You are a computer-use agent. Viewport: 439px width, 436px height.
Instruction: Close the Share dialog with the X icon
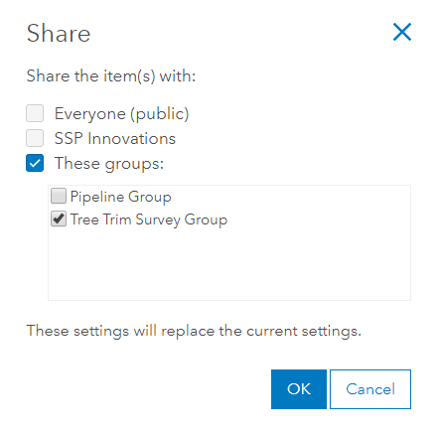click(x=402, y=32)
